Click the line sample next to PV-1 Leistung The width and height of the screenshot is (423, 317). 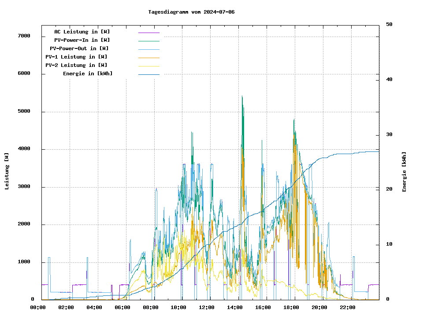point(148,58)
